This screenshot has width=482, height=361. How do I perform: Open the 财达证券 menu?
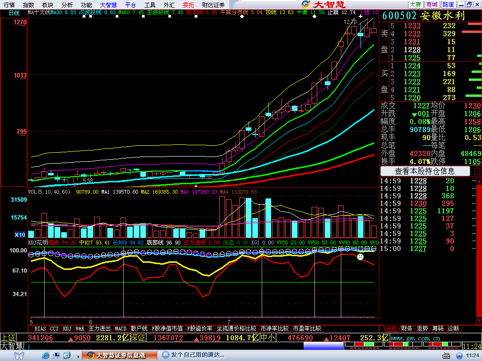(213, 5)
